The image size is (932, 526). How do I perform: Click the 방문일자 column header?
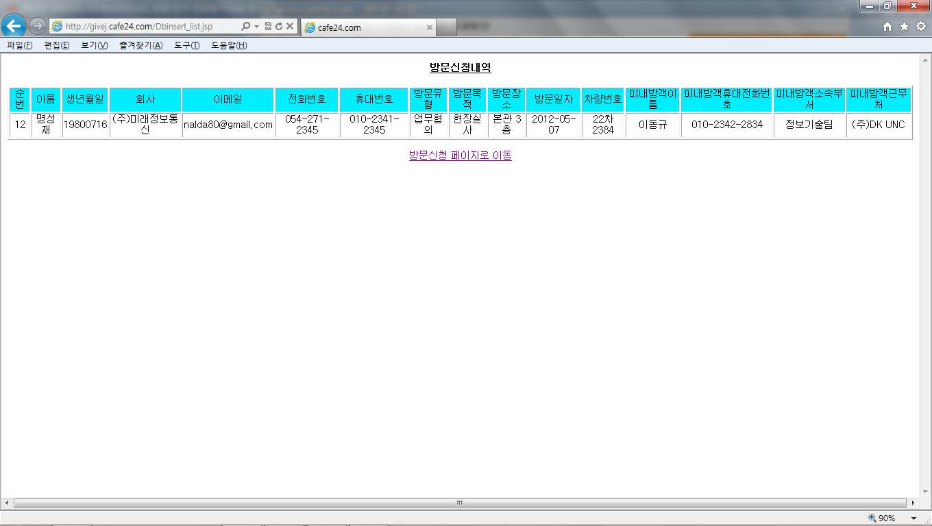point(554,99)
